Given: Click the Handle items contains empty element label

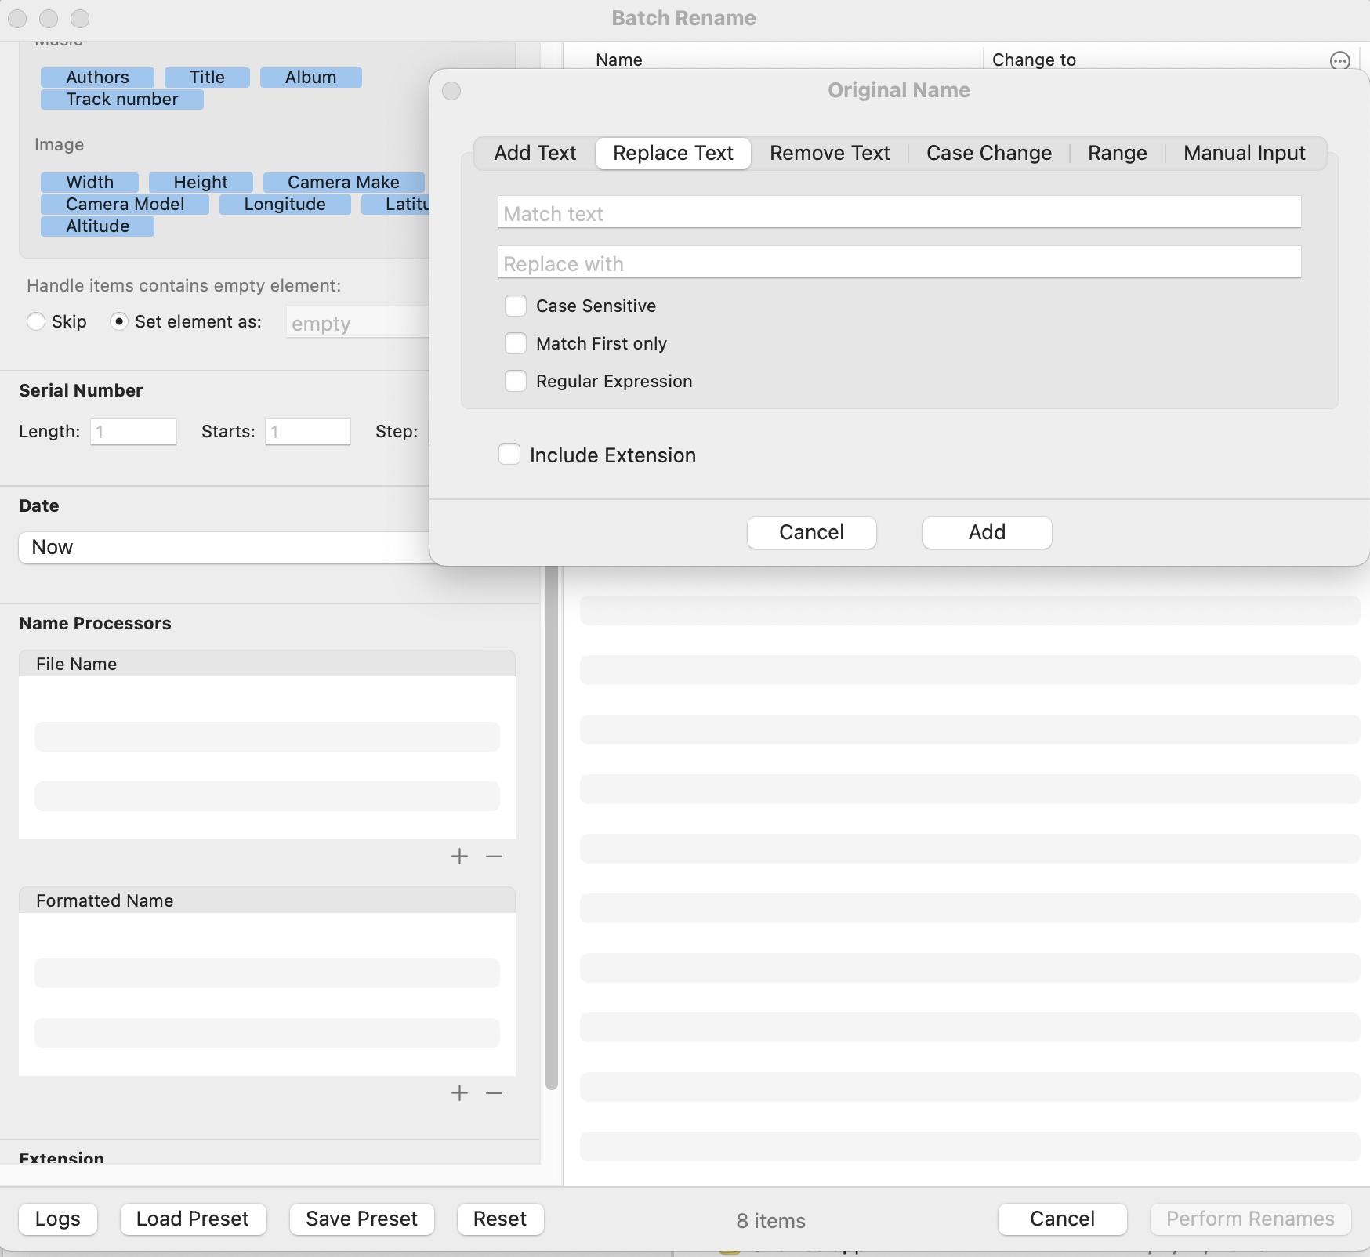Looking at the screenshot, I should [184, 285].
